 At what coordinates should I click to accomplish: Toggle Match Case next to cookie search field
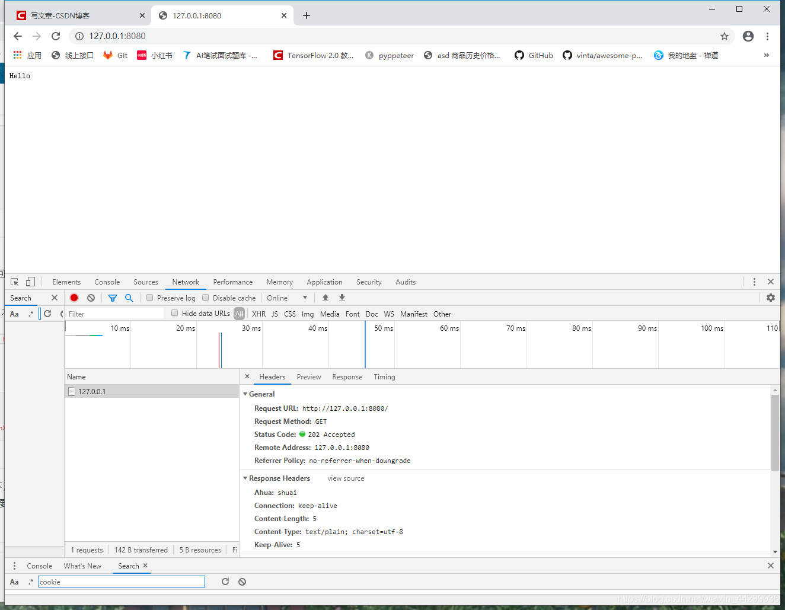click(x=14, y=582)
